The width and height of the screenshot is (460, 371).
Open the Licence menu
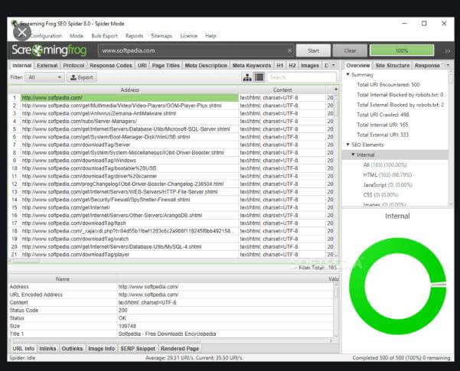click(x=188, y=36)
